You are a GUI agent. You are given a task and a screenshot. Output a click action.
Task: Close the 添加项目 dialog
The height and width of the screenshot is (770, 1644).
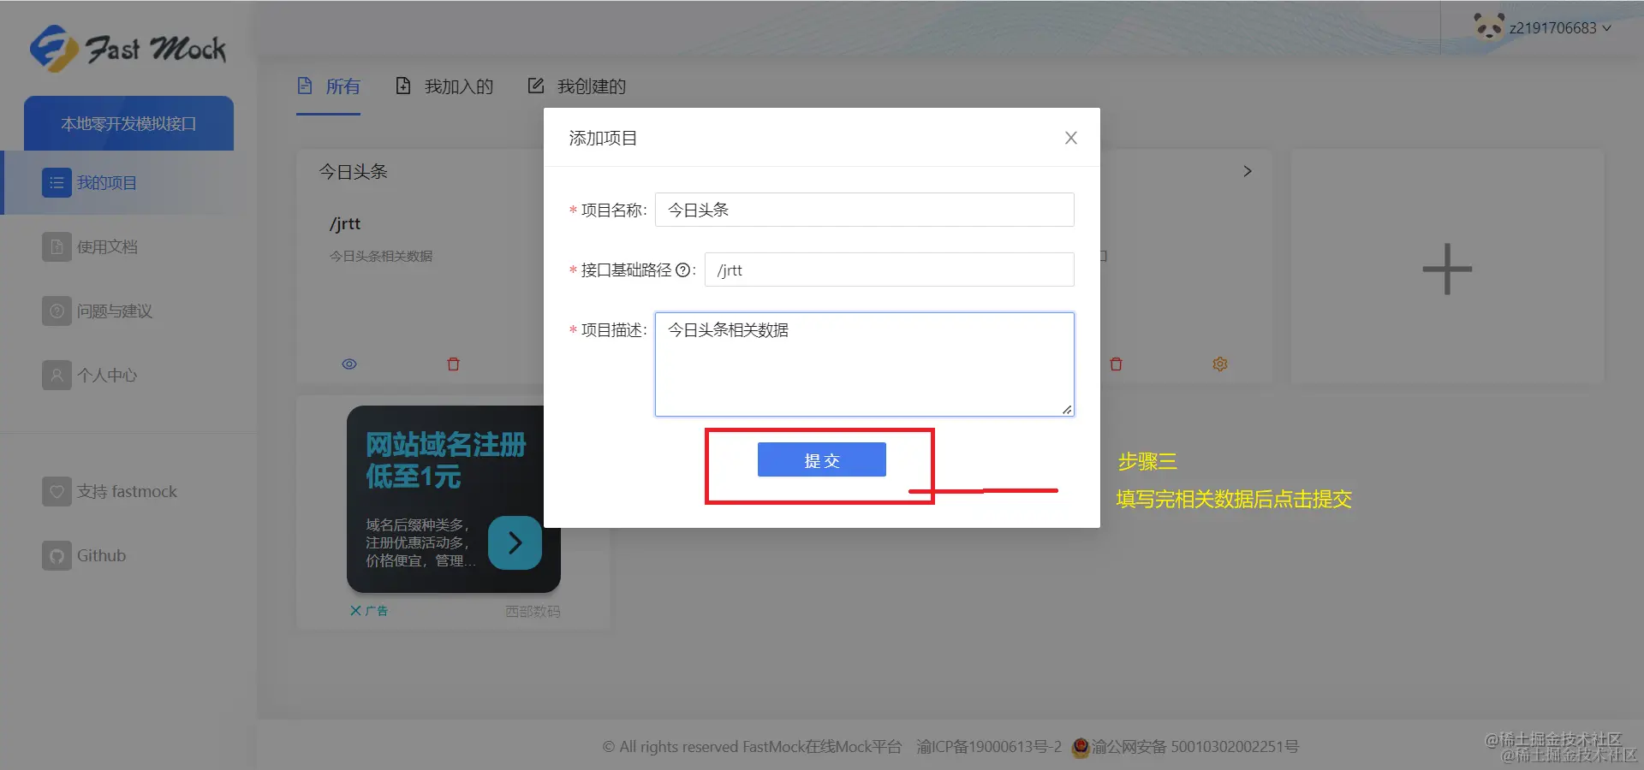1070,138
